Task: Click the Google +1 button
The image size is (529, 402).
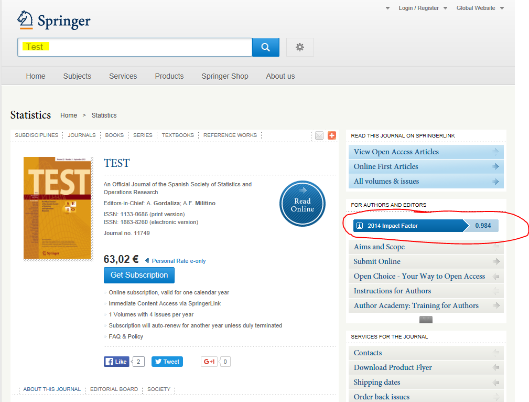Action: [209, 362]
